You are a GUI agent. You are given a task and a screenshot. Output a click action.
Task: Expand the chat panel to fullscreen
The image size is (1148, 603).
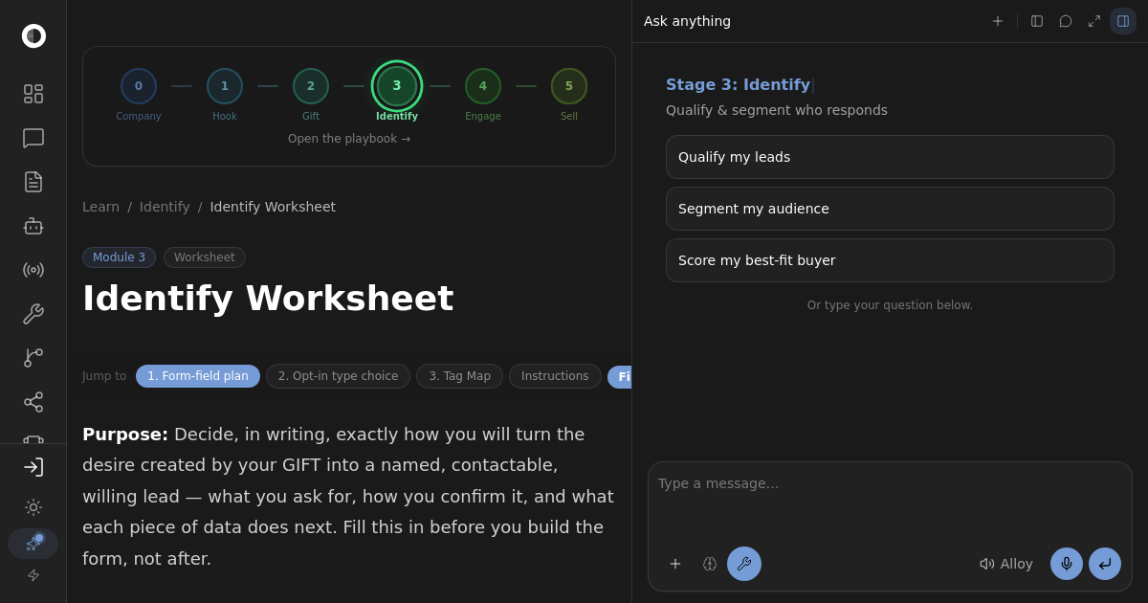(1094, 21)
